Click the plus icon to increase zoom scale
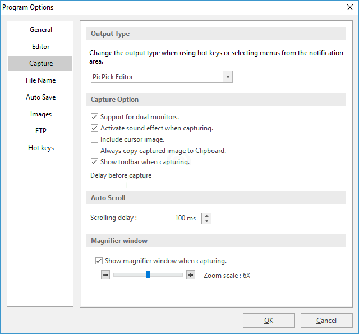The width and height of the screenshot is (359, 334). (x=191, y=275)
